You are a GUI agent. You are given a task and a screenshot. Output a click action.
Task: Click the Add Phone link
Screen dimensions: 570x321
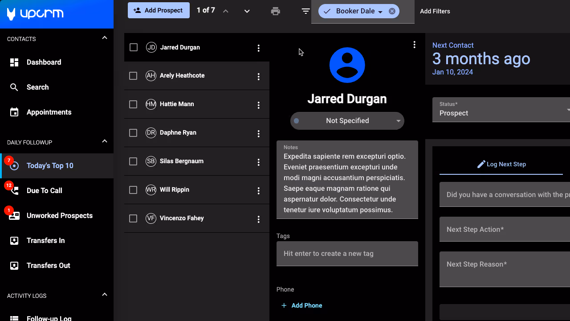(x=306, y=305)
